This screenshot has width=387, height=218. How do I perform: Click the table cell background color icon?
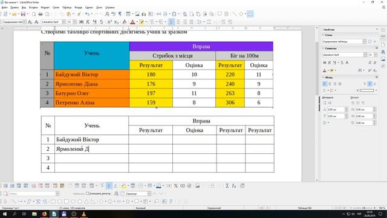(x=123, y=186)
